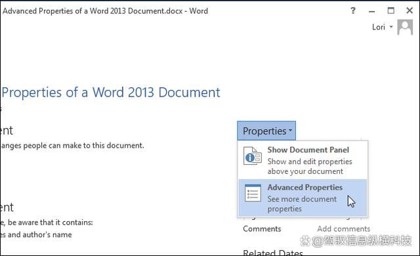Screen dimensions: 420x256
Task: Click the small arrow beside Properties text
Action: pos(290,131)
